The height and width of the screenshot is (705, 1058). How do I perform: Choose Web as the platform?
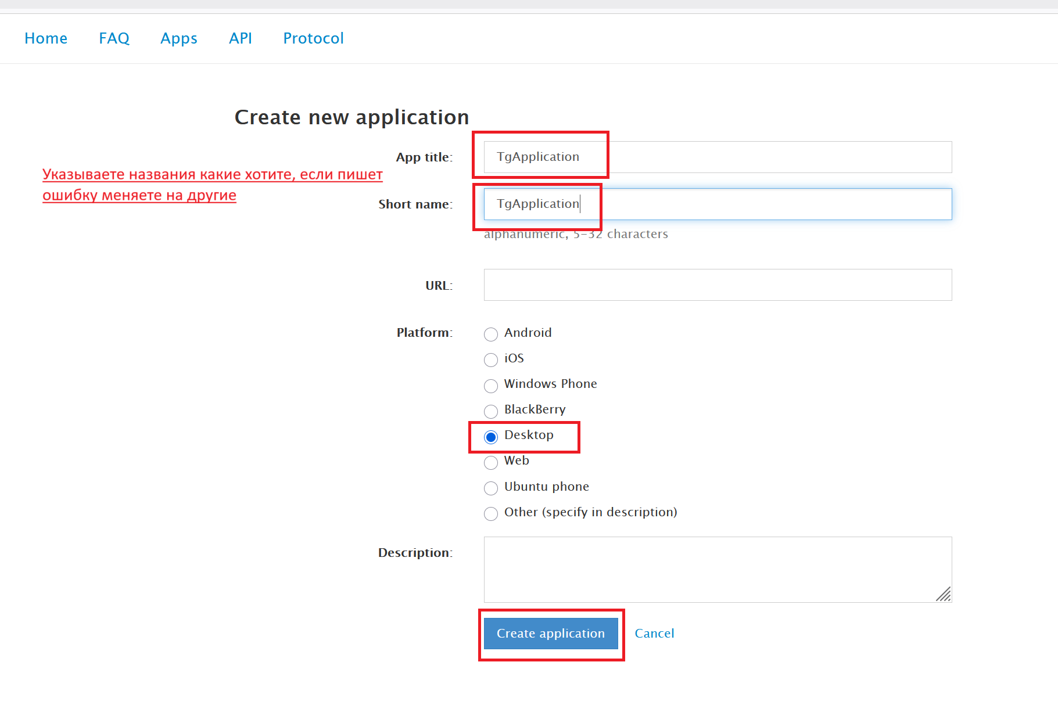point(491,462)
